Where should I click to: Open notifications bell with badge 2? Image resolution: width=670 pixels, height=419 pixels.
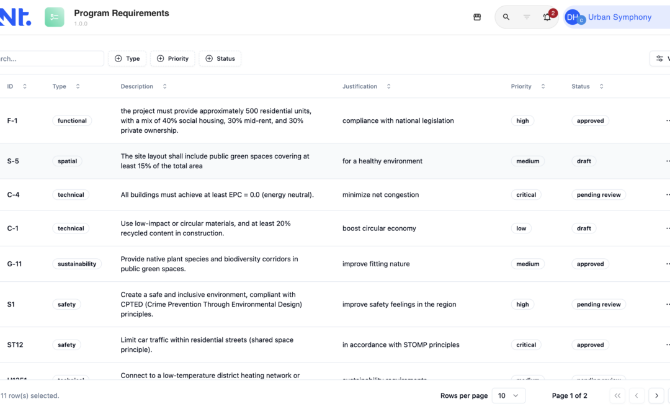[547, 17]
